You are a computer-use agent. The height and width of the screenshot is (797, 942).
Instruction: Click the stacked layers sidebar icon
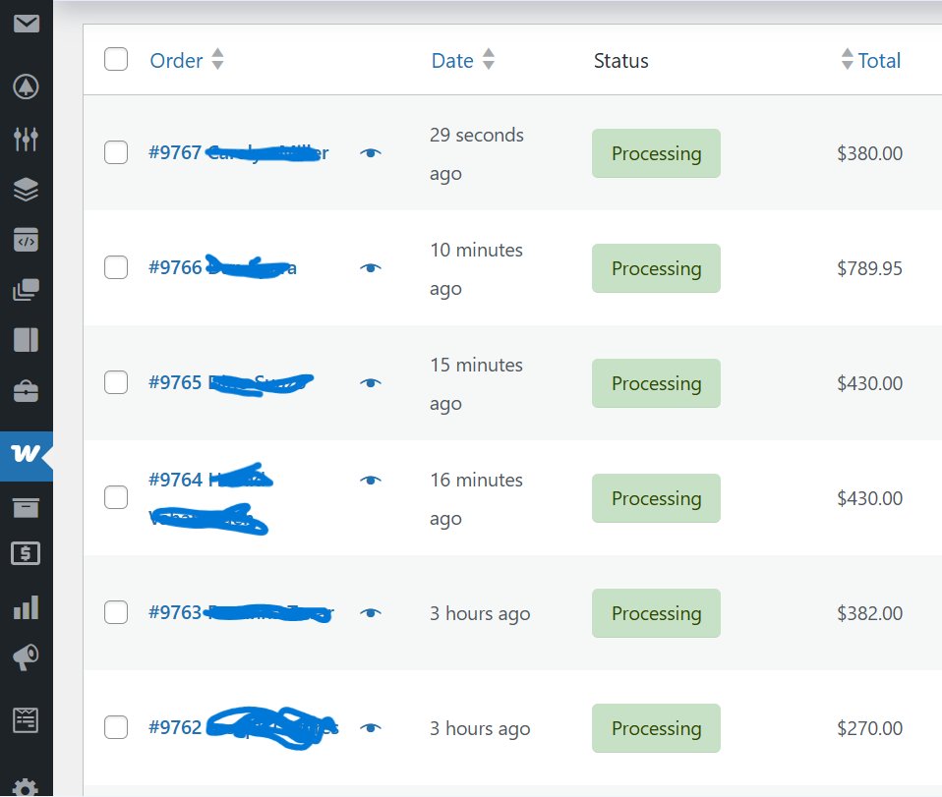(27, 190)
